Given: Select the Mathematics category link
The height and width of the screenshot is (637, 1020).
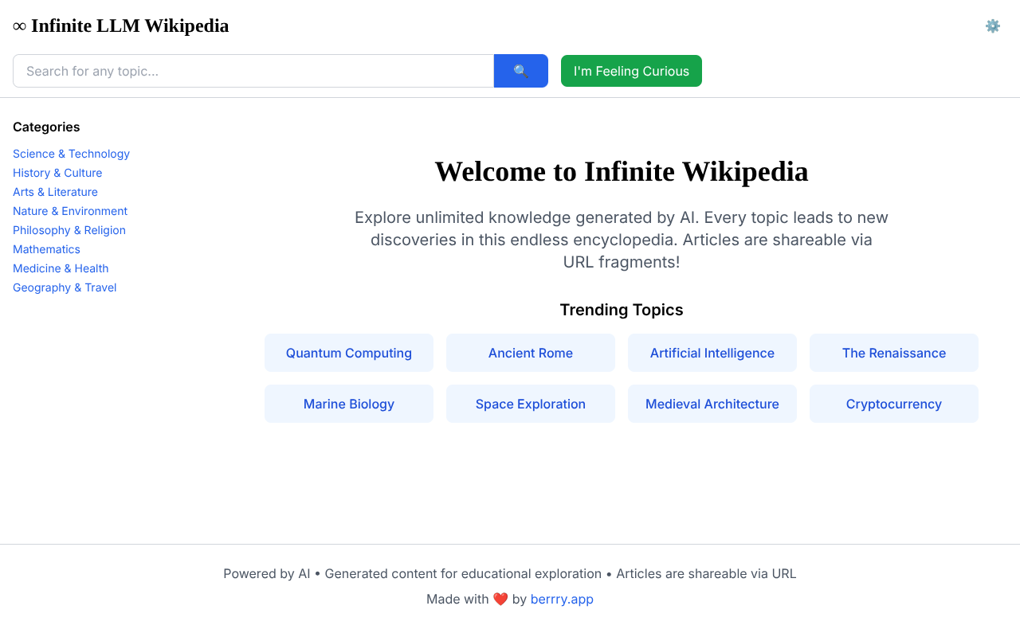Looking at the screenshot, I should (x=46, y=249).
